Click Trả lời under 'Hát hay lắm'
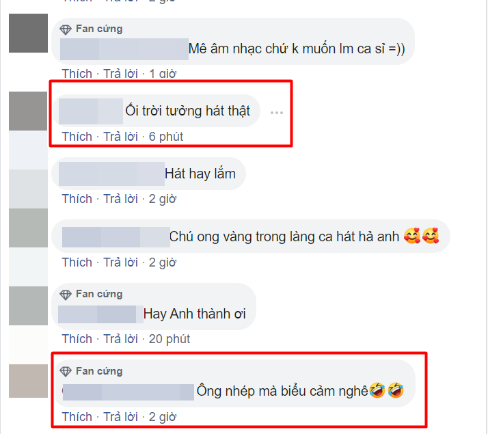The image size is (488, 434). click(x=120, y=199)
